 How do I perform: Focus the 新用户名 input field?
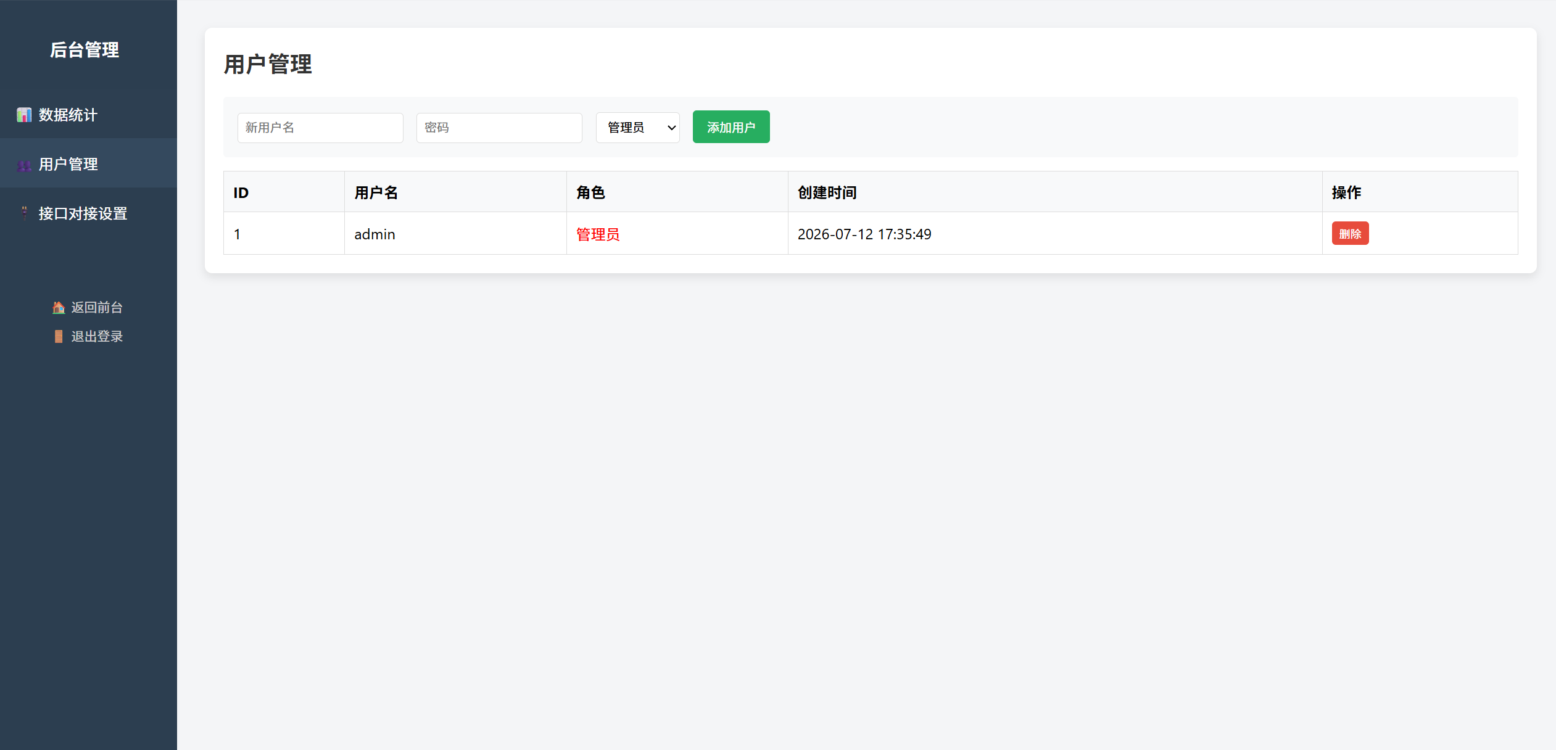[x=320, y=128]
